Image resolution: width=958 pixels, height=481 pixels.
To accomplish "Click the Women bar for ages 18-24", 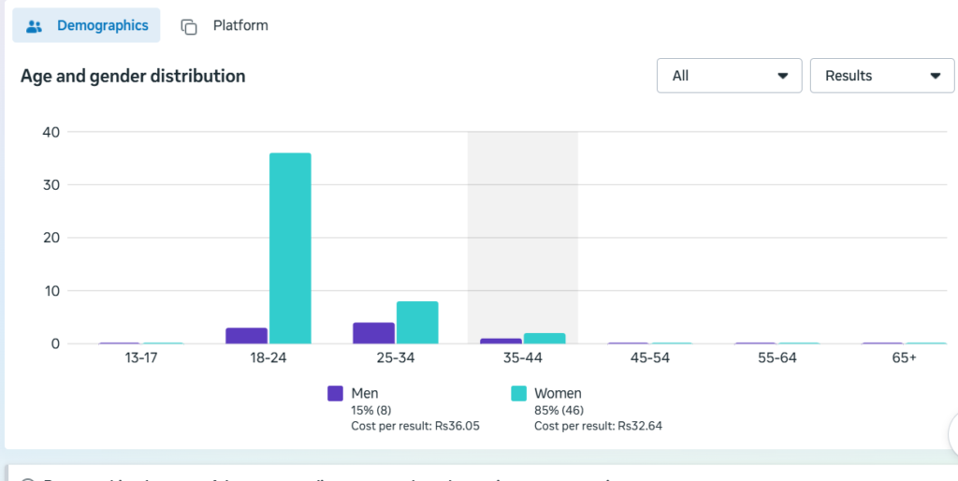I will [290, 248].
